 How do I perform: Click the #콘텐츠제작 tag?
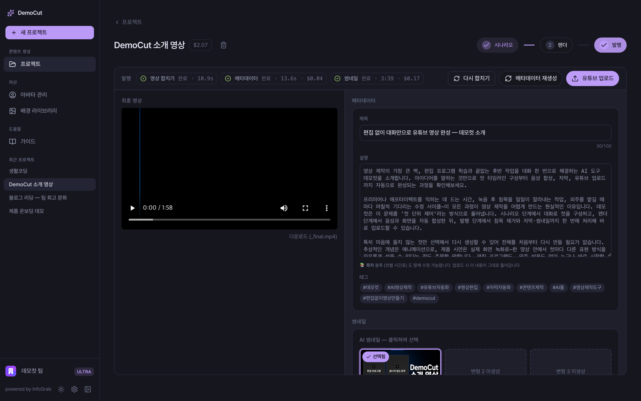coord(532,288)
